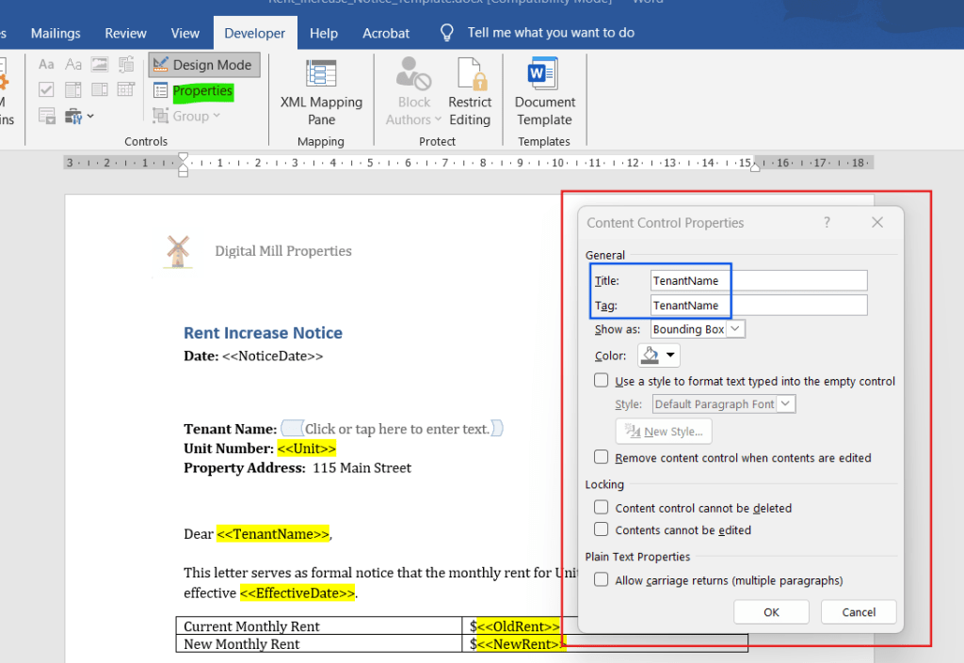Click the Tell me lightbulb icon
This screenshot has height=663, width=964.
point(447,33)
